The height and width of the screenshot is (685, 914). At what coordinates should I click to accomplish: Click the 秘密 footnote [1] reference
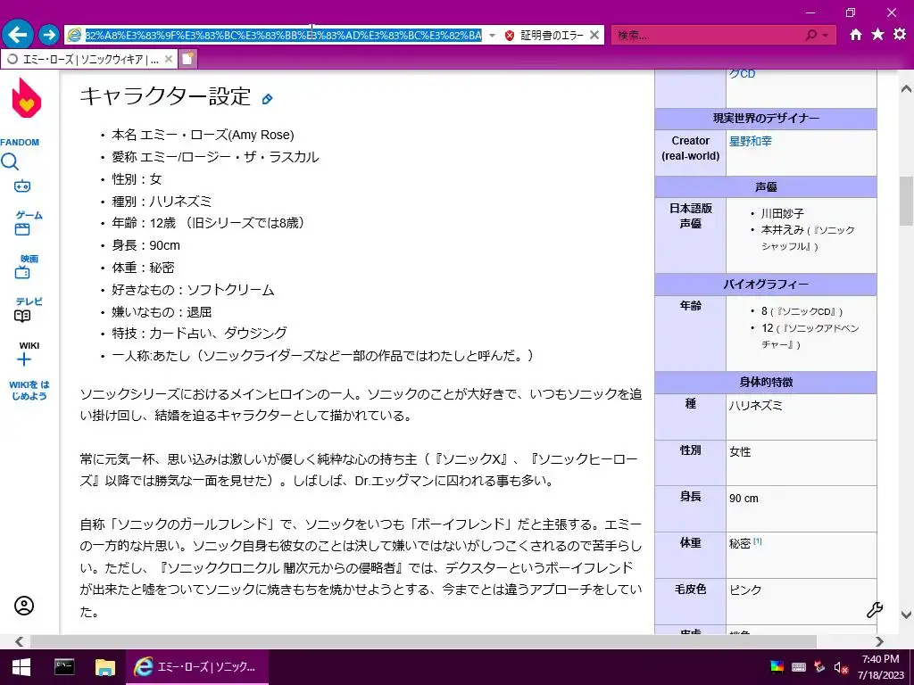[x=758, y=541]
